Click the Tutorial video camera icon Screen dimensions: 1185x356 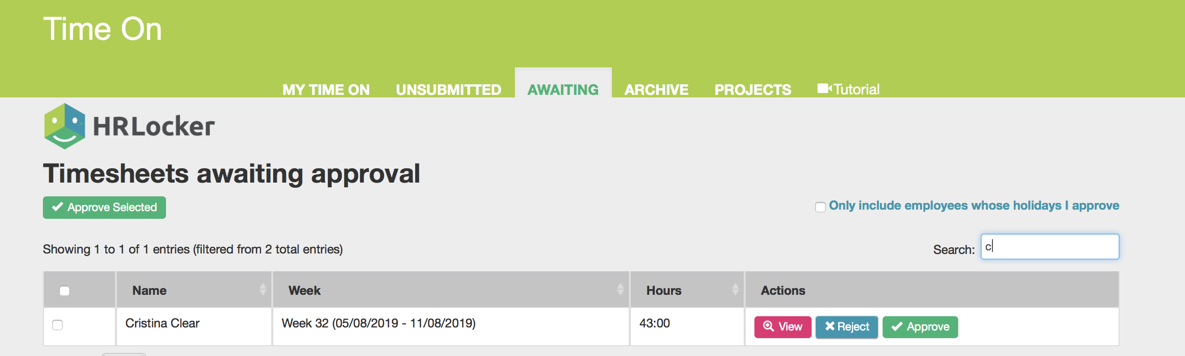click(824, 89)
